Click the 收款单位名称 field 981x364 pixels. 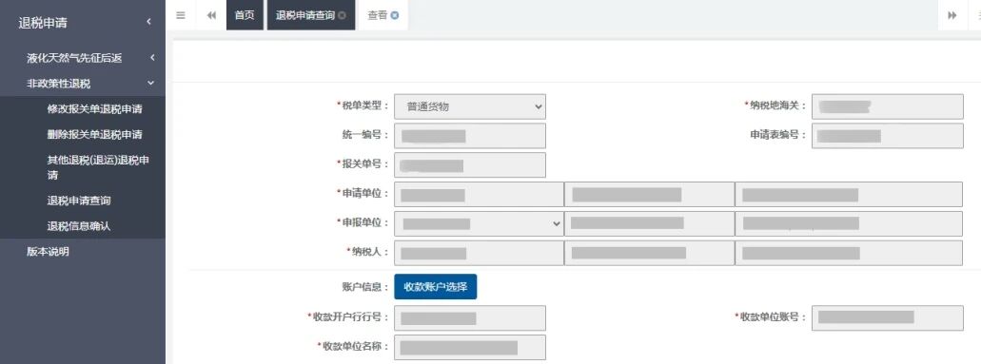click(470, 347)
